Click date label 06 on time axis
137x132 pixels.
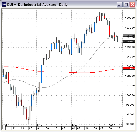click(x=78, y=128)
